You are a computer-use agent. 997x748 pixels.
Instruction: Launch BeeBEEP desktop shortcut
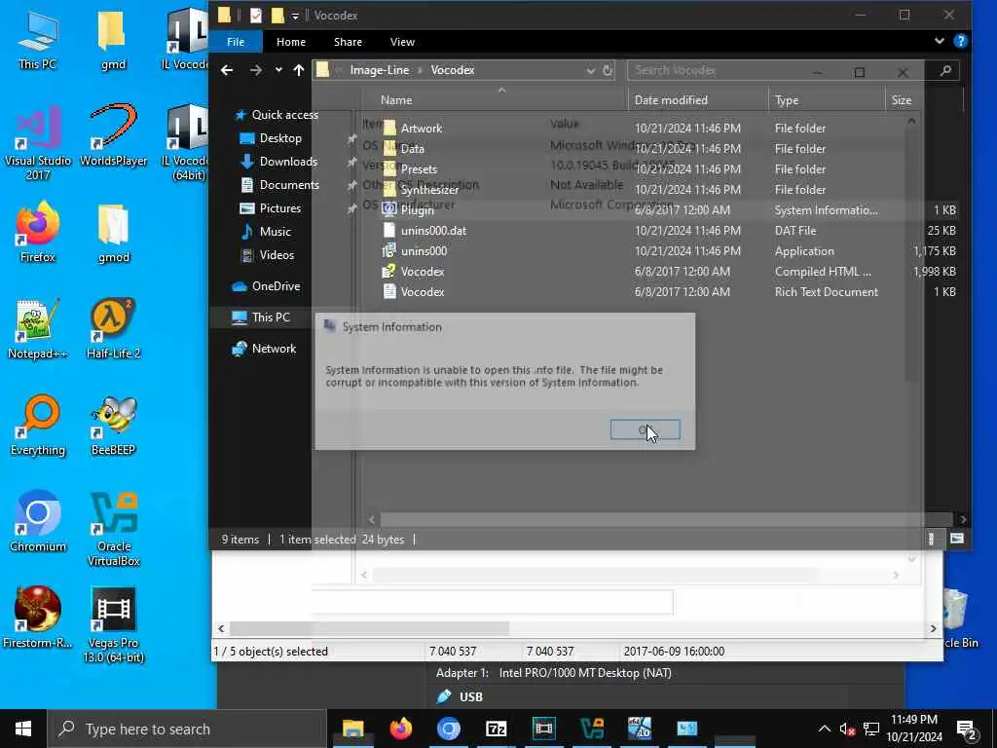(113, 426)
